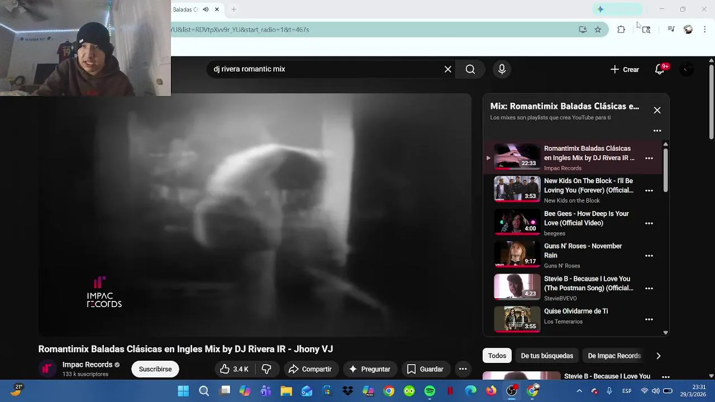Image resolution: width=715 pixels, height=402 pixels.
Task: Open options for Bee Gees row
Action: click(649, 223)
